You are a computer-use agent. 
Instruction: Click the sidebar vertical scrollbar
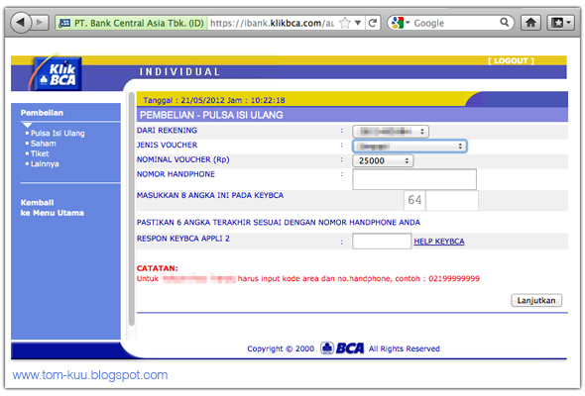click(x=131, y=209)
